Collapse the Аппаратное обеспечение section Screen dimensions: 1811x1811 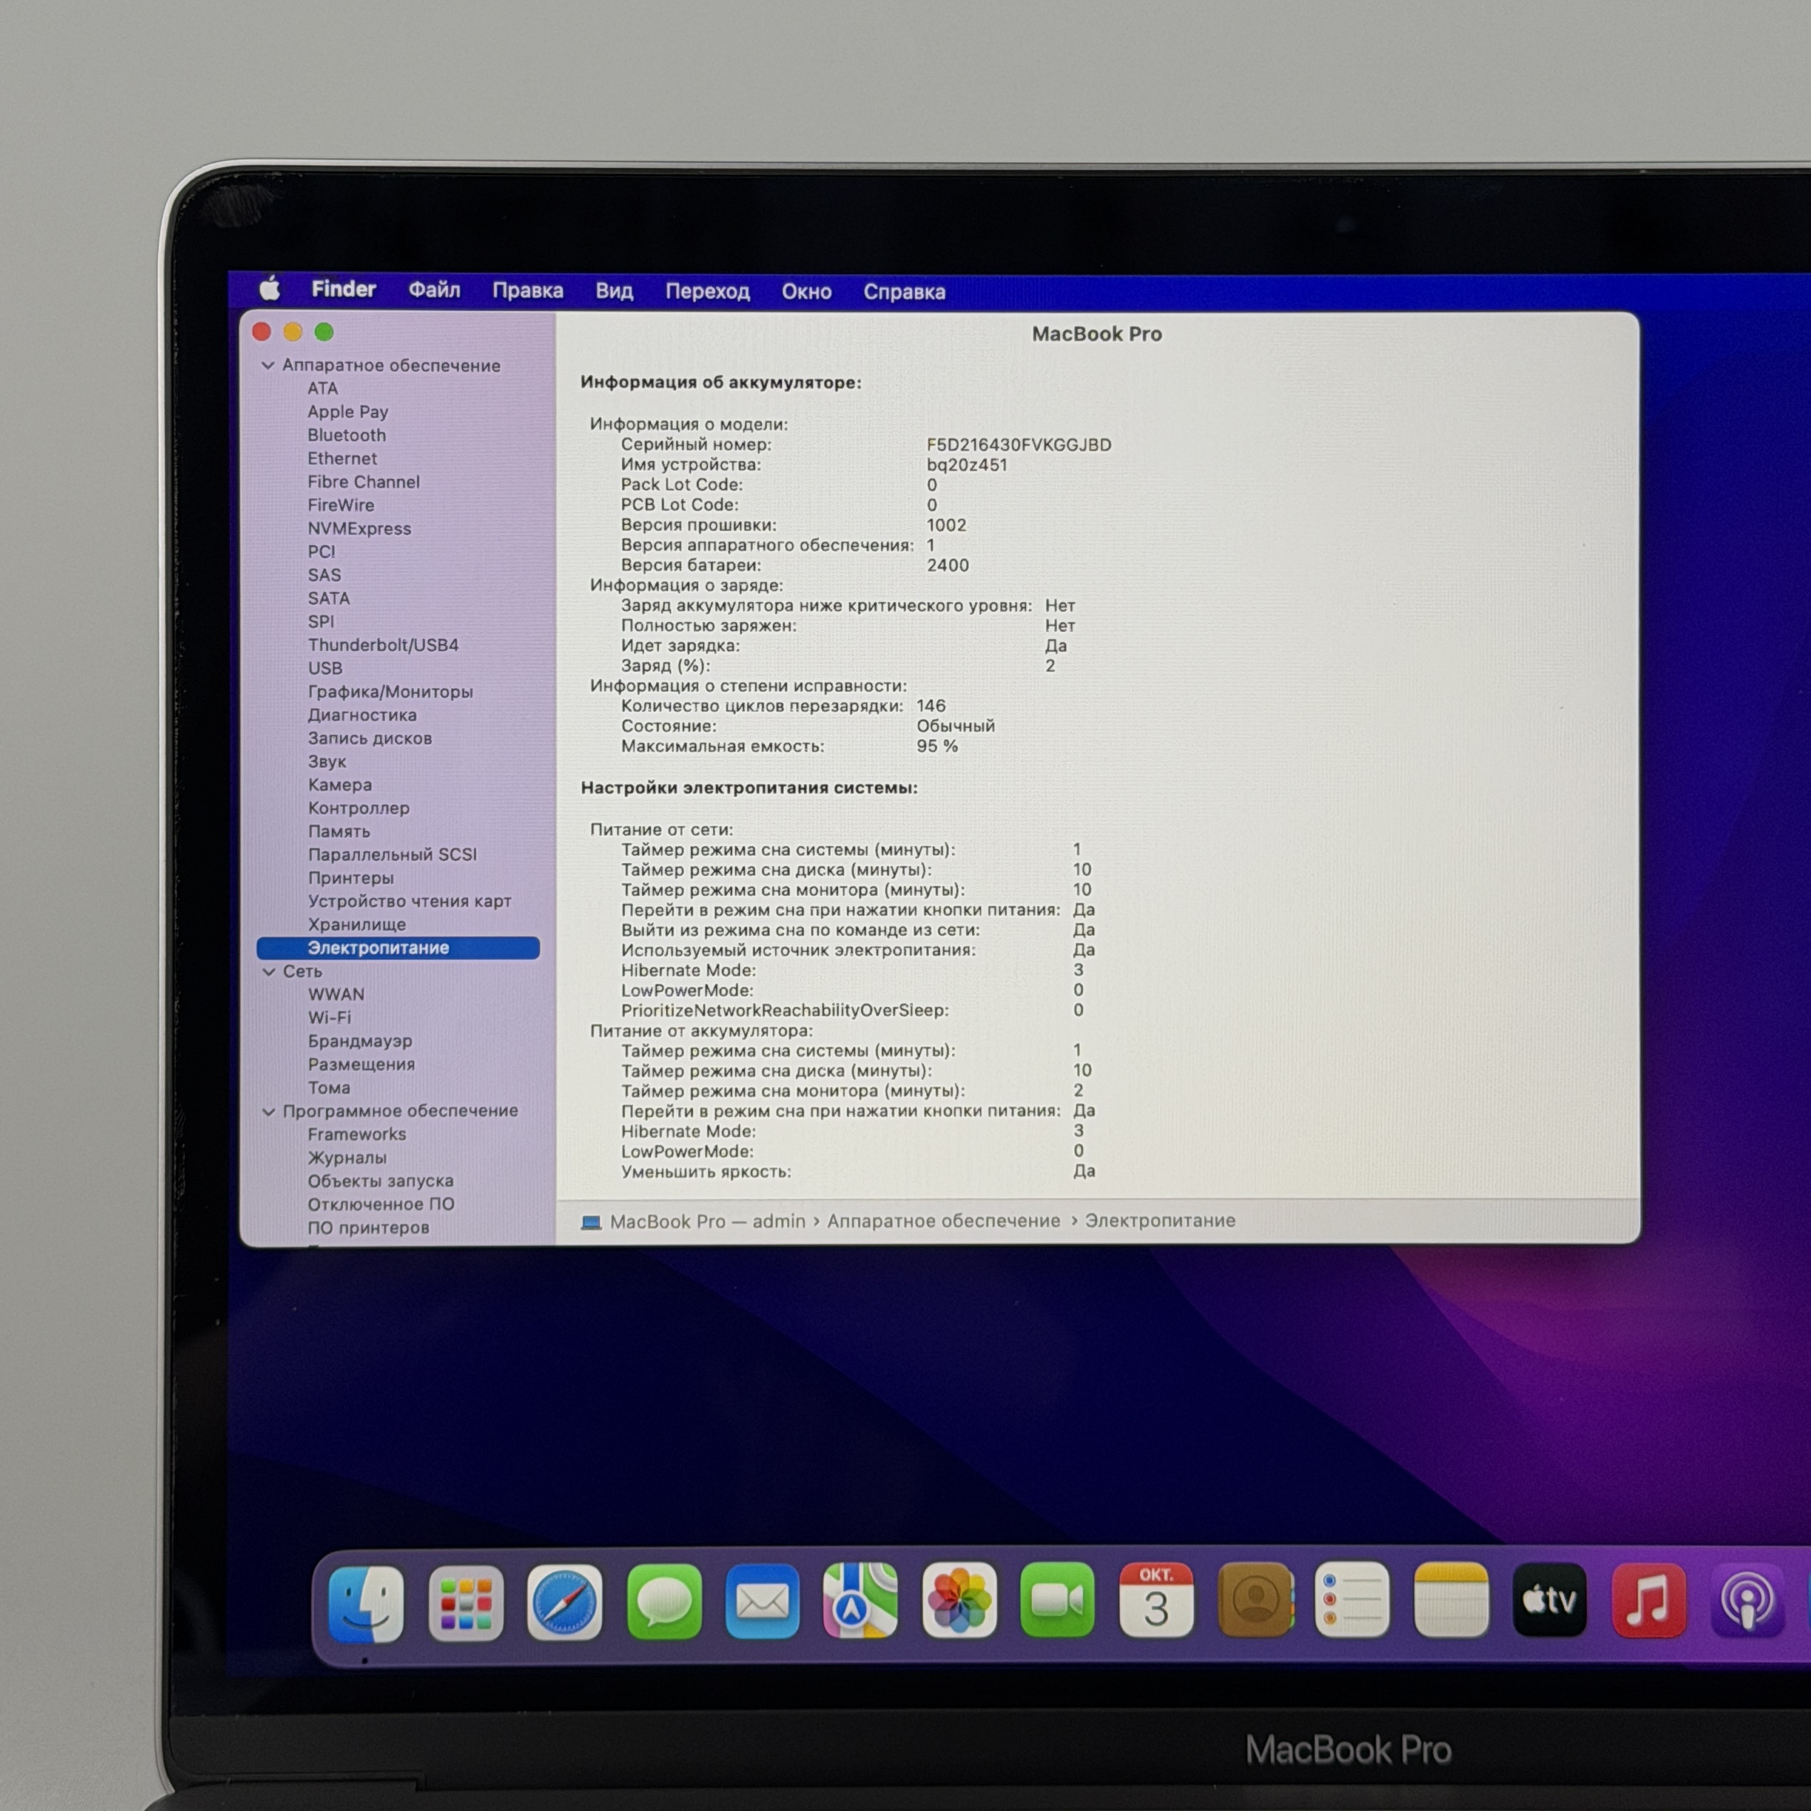[x=268, y=366]
